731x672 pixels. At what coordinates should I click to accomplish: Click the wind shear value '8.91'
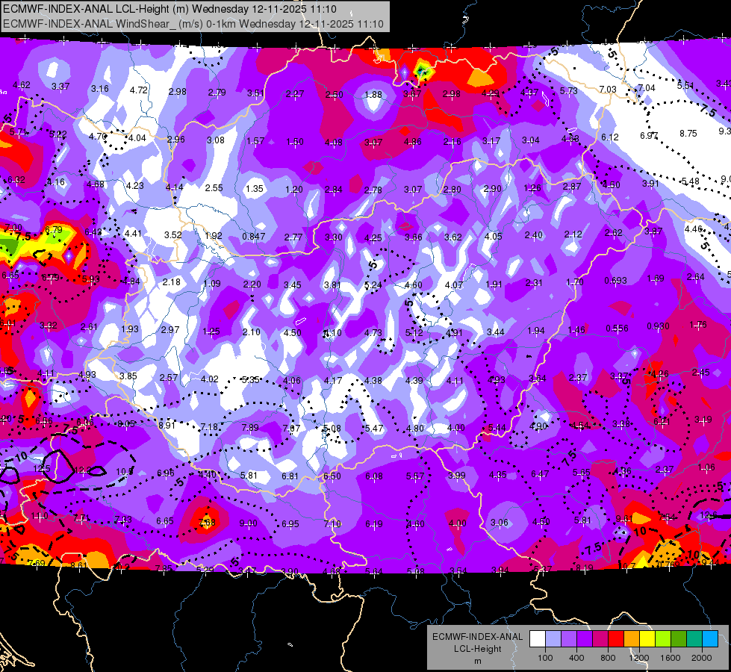[x=167, y=425]
